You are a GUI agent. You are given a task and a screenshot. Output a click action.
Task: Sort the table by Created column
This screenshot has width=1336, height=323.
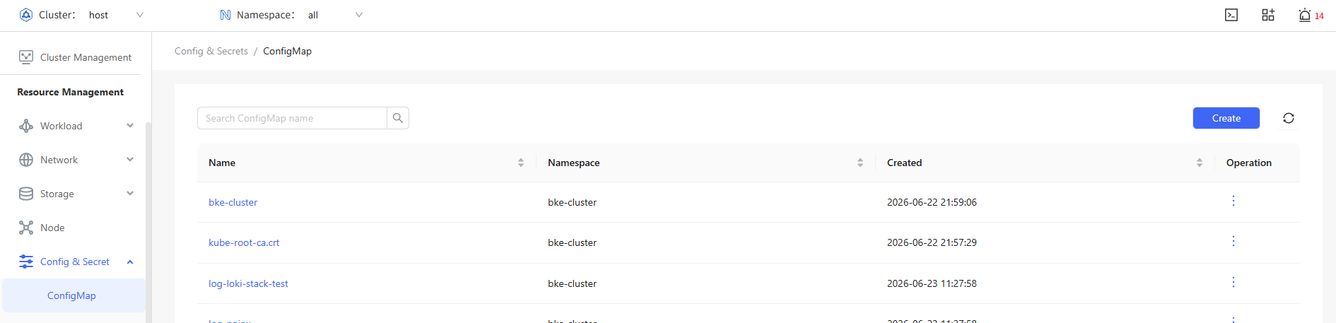pos(1200,163)
